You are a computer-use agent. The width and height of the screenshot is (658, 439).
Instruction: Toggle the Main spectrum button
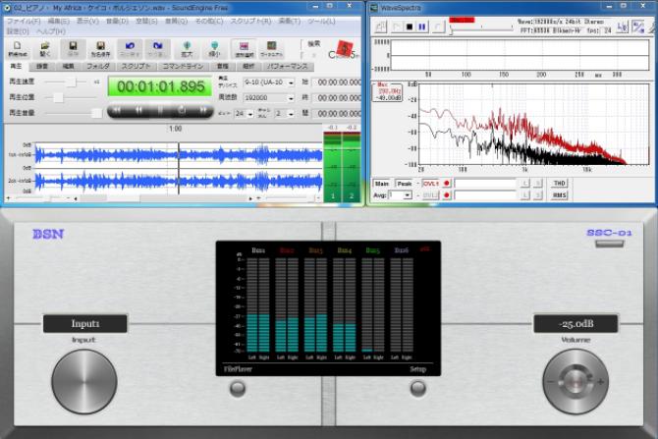[x=382, y=183]
